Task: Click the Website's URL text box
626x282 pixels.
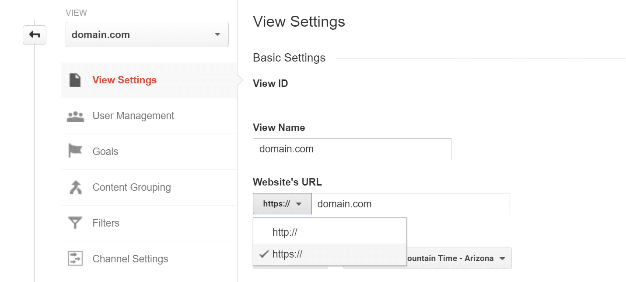Action: (x=410, y=203)
